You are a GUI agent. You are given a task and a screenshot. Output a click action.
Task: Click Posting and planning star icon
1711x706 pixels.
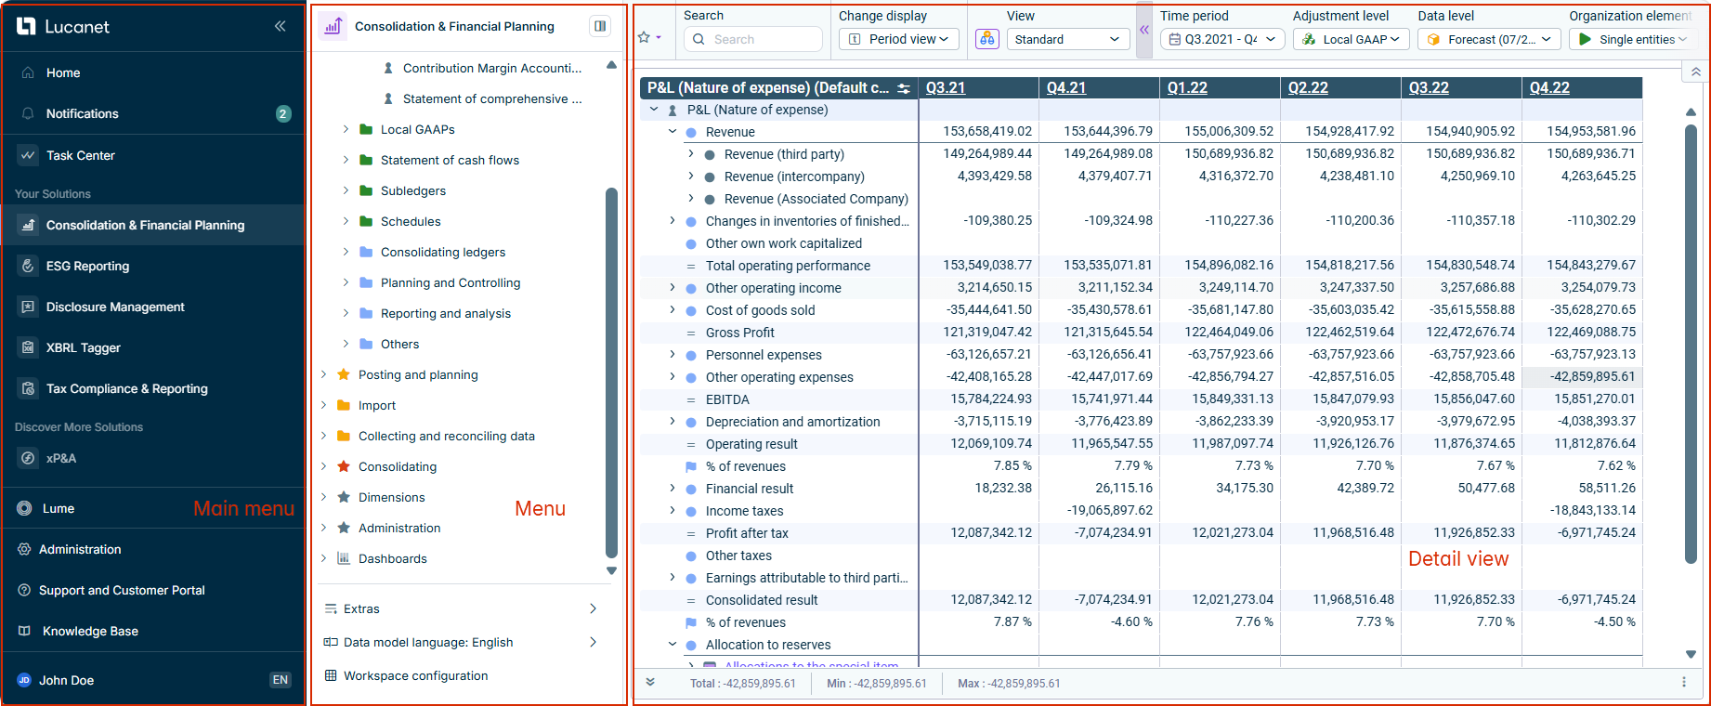tap(344, 374)
